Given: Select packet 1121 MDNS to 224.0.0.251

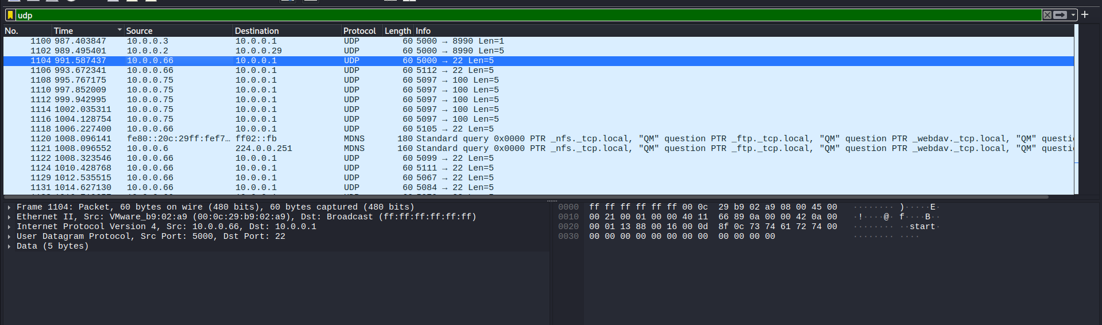Looking at the screenshot, I should 230,149.
